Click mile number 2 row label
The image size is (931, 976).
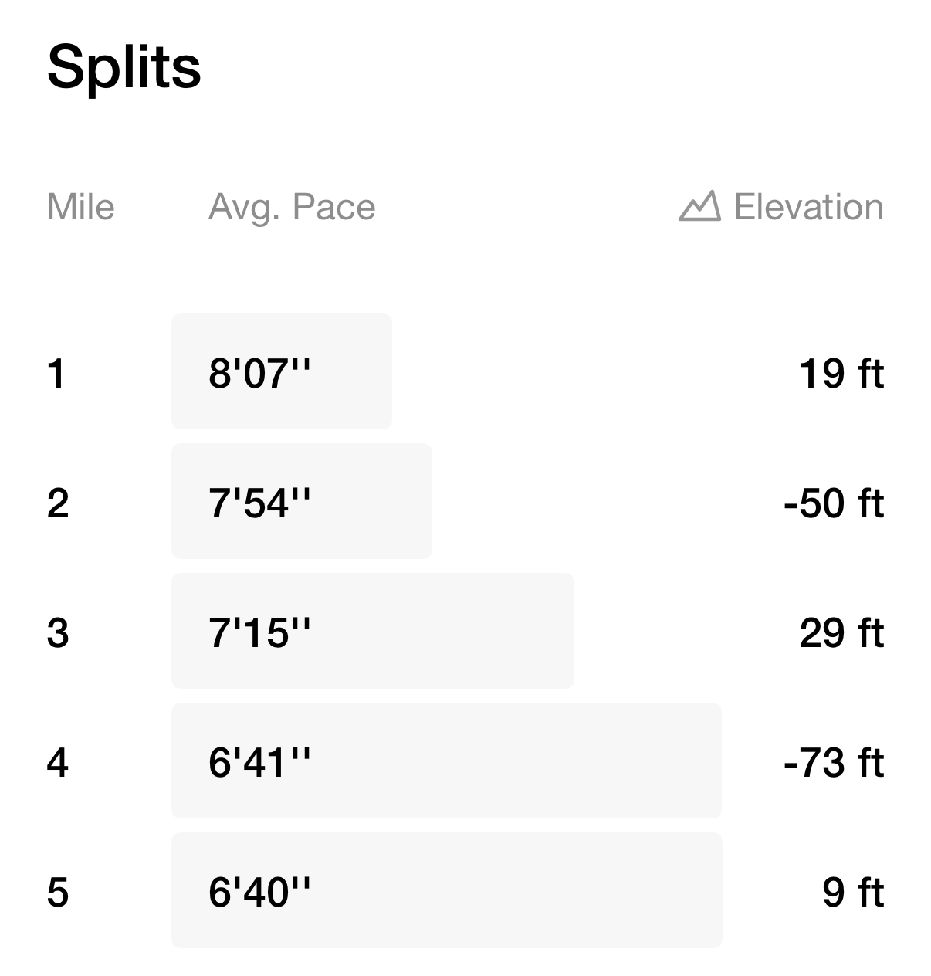pos(58,503)
